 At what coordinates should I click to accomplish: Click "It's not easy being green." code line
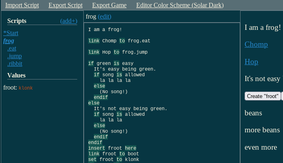click(130, 109)
